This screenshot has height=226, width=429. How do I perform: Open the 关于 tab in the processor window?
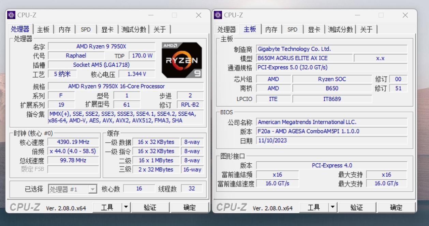point(160,30)
